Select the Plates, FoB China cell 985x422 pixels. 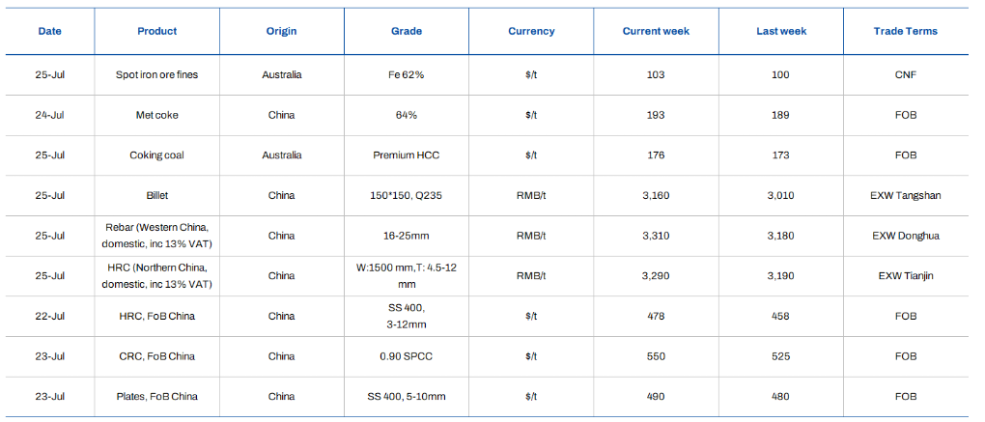(x=157, y=396)
